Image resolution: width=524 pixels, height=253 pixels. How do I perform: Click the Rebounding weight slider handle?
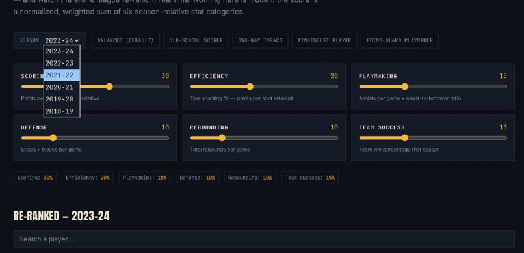[x=222, y=138]
